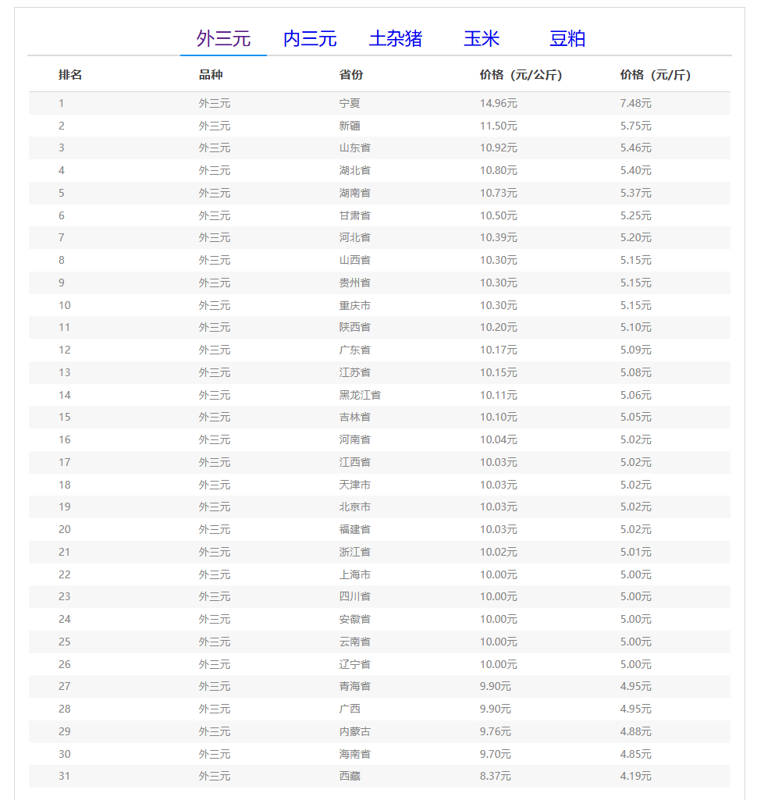Click the 排名 column header
The height and width of the screenshot is (800, 757).
pos(70,75)
